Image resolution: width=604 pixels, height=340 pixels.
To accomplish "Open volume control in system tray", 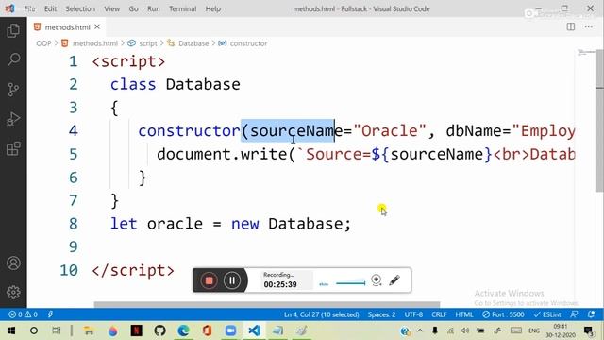I will click(465, 331).
